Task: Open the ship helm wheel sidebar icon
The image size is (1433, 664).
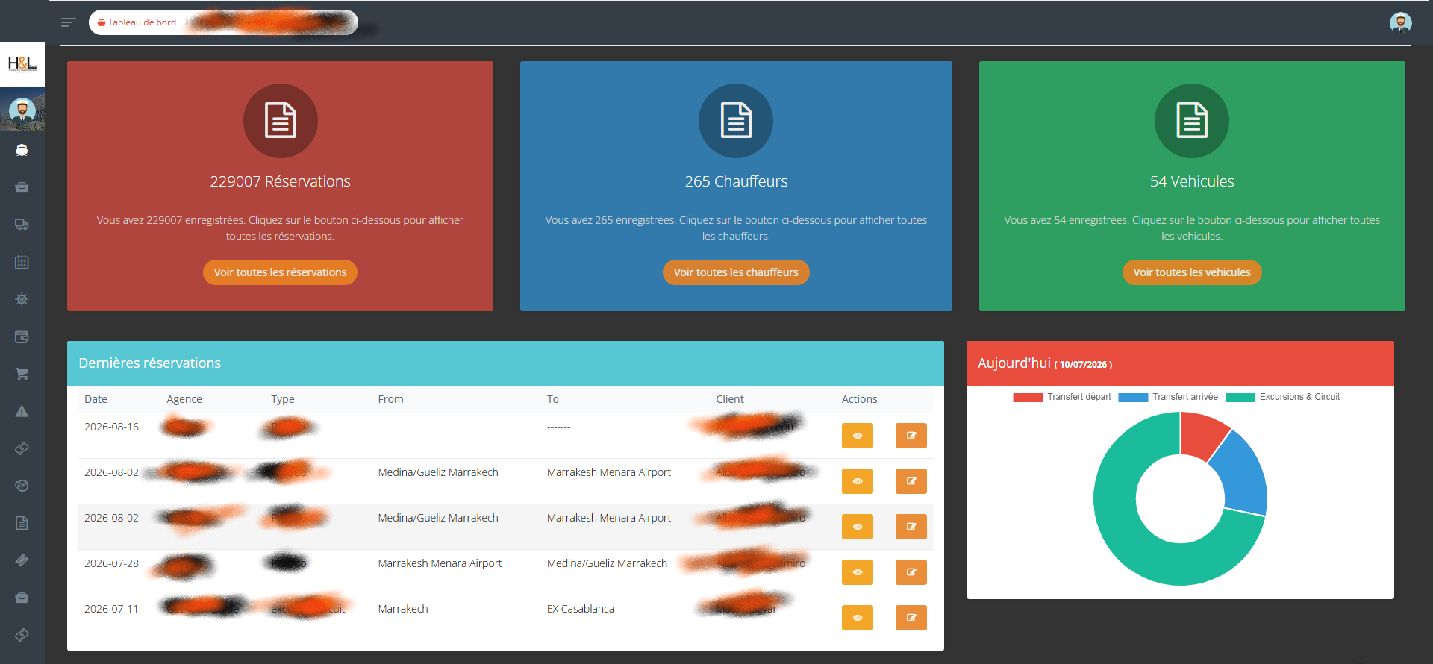Action: tap(22, 299)
